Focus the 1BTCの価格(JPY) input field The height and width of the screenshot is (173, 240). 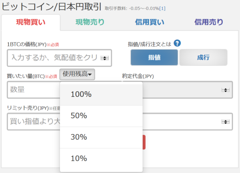[x=59, y=58]
